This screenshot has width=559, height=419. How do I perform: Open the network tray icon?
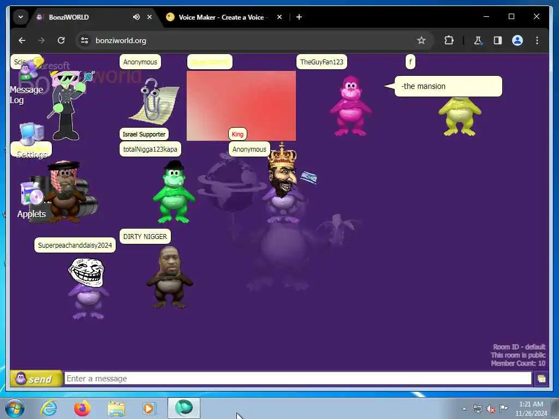click(477, 409)
